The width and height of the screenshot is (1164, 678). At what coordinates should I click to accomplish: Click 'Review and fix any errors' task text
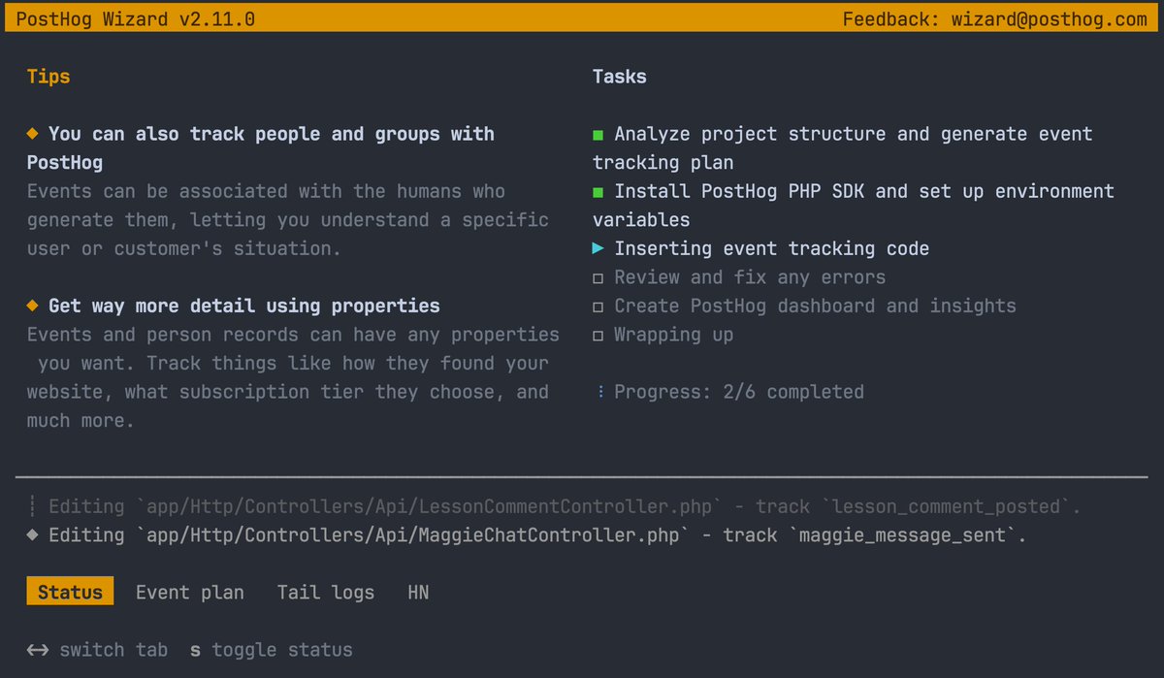(750, 277)
